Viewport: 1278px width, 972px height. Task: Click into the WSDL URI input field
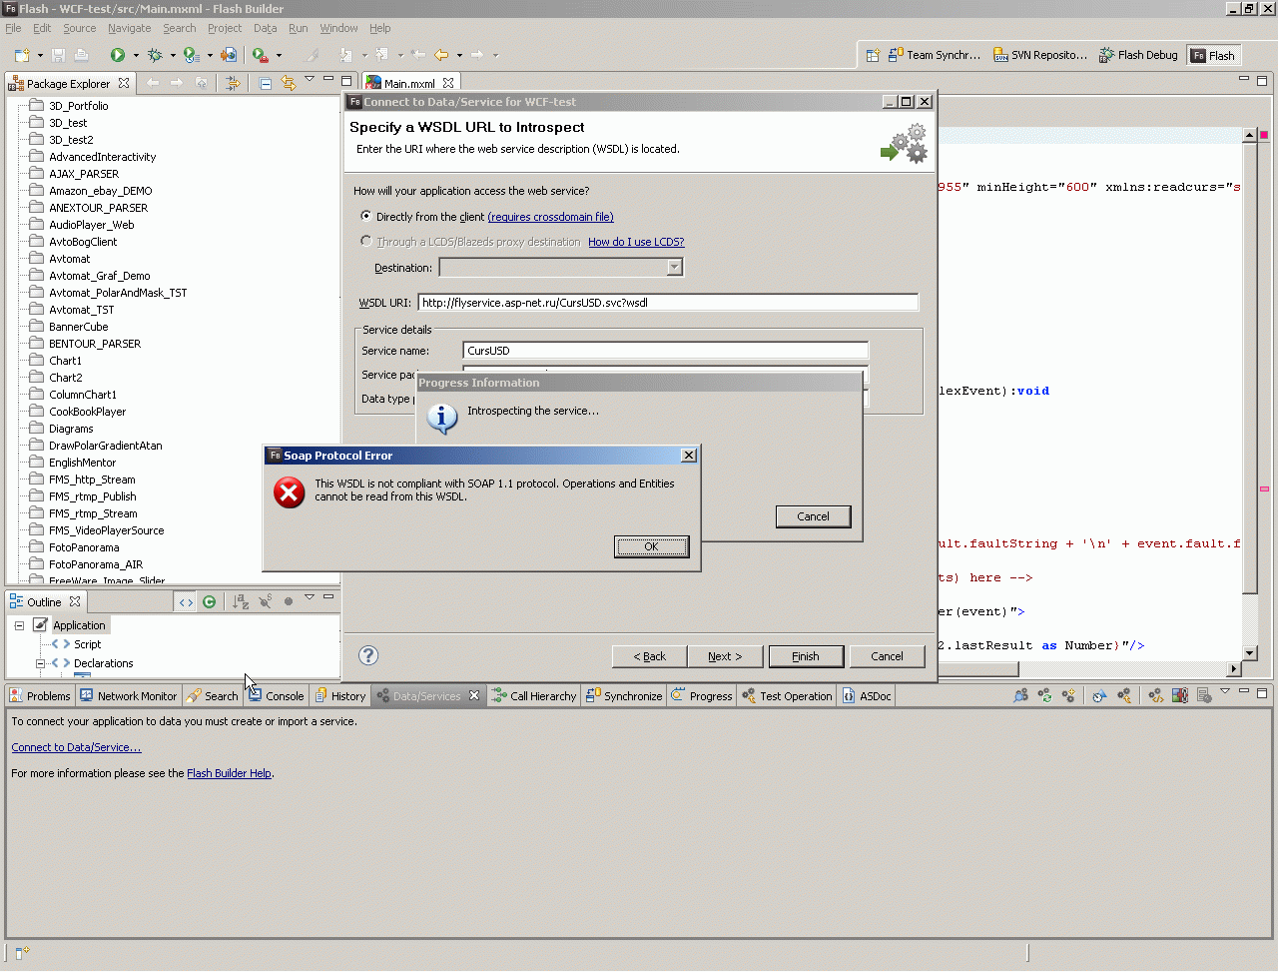[x=668, y=303]
